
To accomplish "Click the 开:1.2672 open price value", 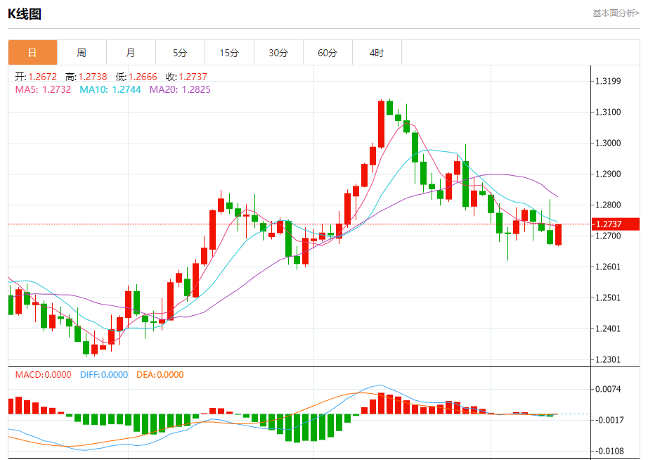I will [36, 77].
